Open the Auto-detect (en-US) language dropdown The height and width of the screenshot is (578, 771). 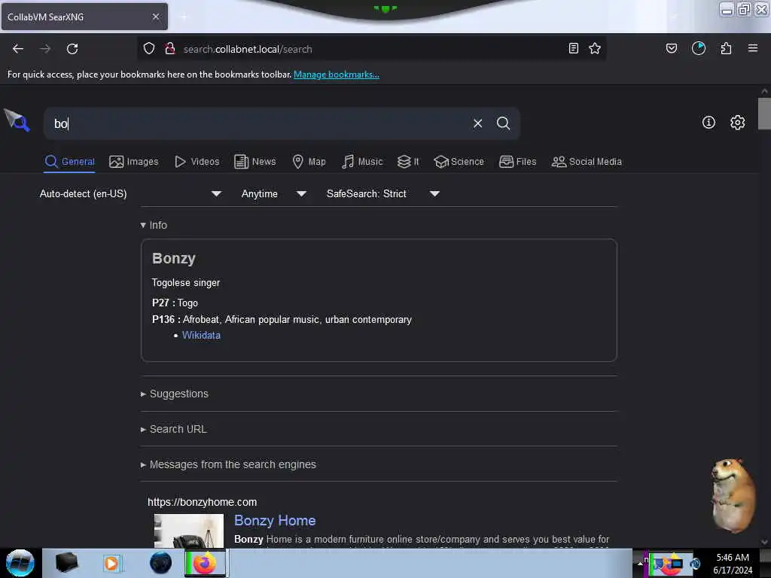point(130,193)
